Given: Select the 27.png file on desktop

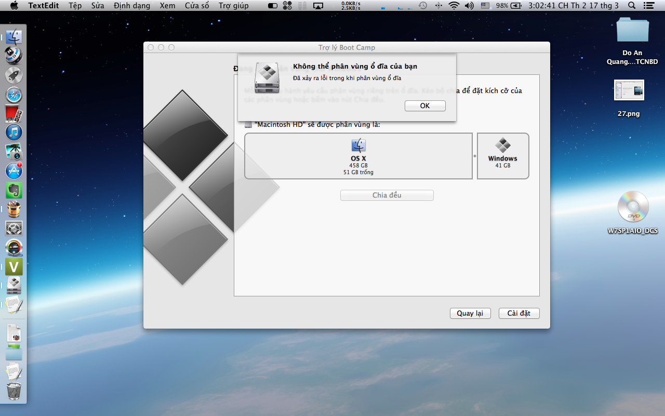Looking at the screenshot, I should point(629,98).
